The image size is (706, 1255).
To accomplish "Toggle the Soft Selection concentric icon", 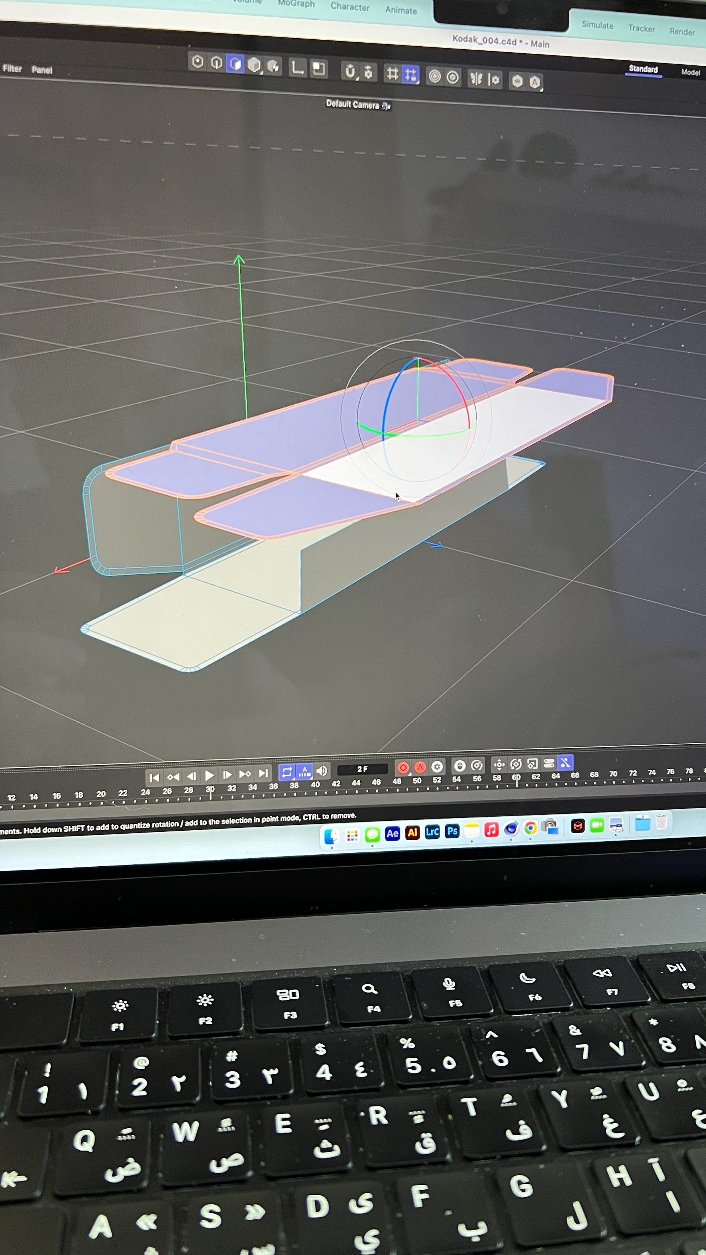I will (x=435, y=76).
